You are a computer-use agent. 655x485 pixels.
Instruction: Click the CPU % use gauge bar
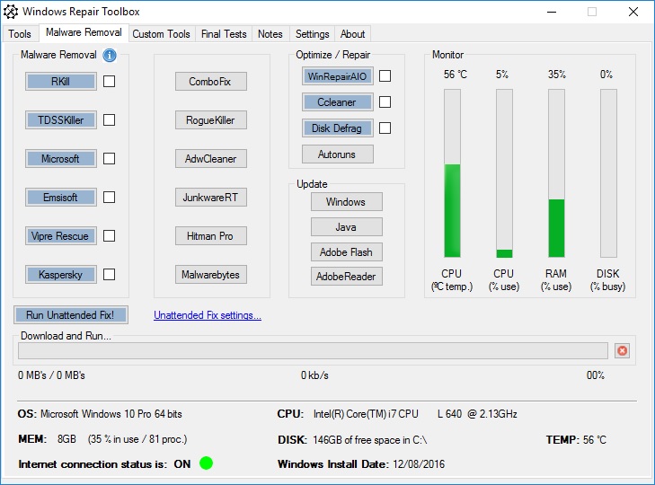coord(504,173)
